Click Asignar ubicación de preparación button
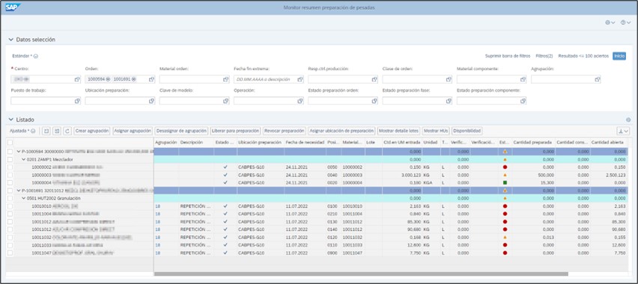638x284 pixels. coord(341,131)
